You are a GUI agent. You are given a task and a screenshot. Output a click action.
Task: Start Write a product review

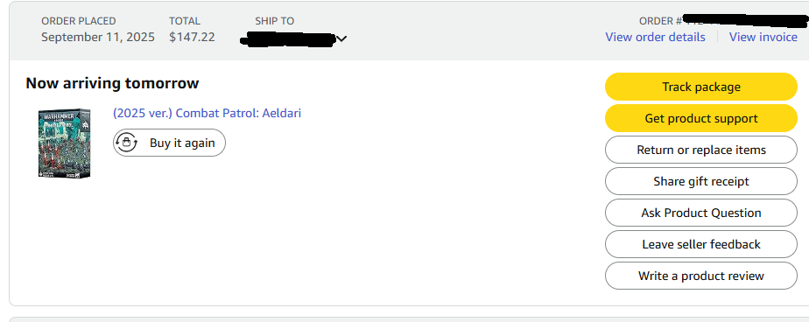701,276
